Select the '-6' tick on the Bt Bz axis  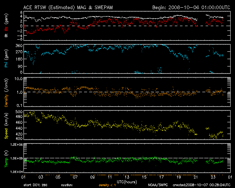coord(20,39)
